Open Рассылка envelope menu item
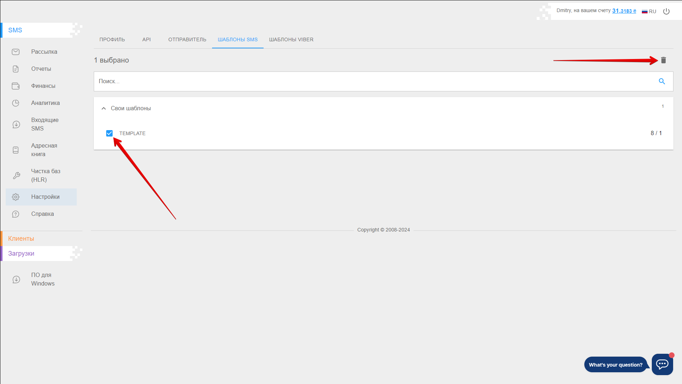Screen dimensions: 682x384 click(x=44, y=52)
